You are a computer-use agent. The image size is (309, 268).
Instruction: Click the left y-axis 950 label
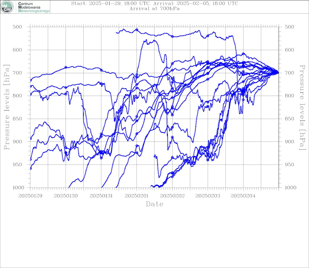coord(17,165)
